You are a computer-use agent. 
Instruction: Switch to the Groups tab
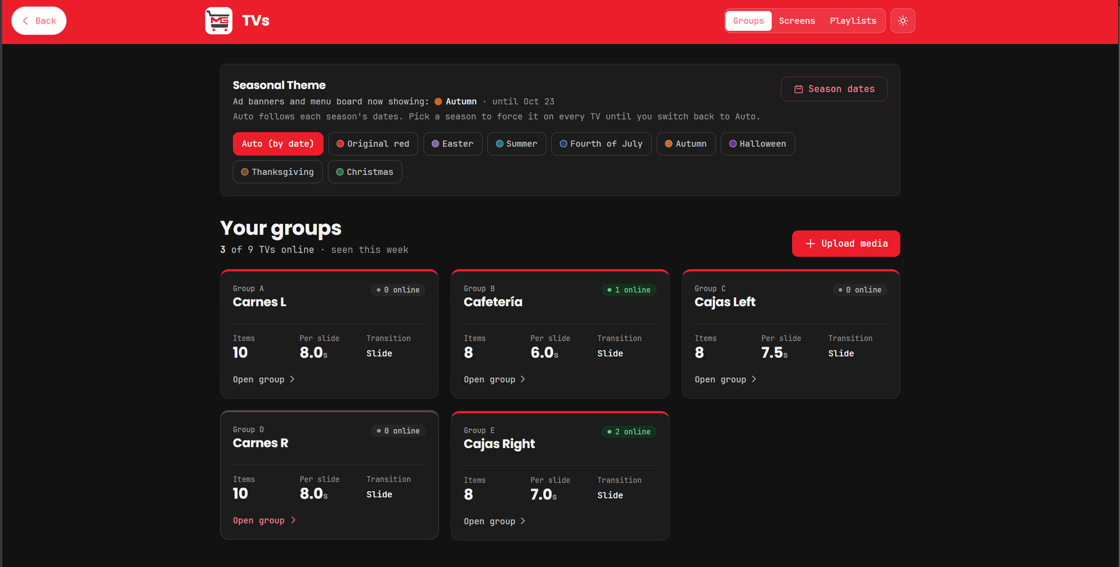[749, 21]
